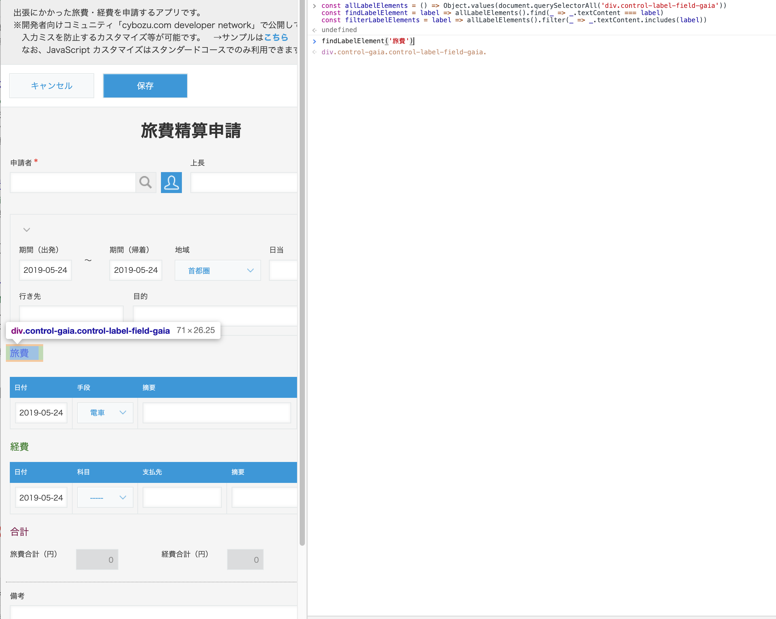Click the 上長 input field
The image size is (776, 619).
coord(244,183)
